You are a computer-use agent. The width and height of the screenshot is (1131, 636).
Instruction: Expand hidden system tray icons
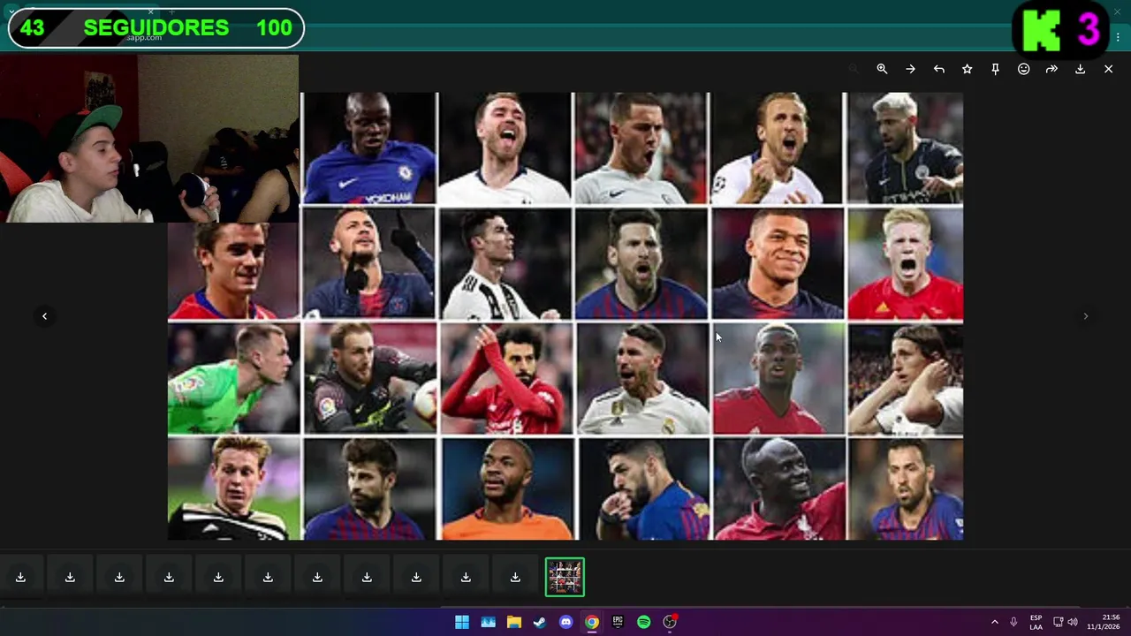[994, 623]
